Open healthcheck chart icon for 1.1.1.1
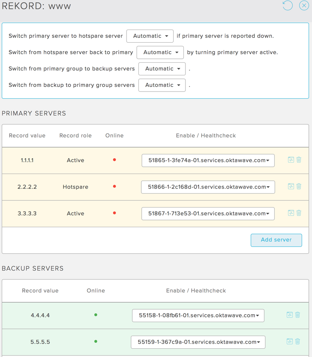312x357 pixels. coord(291,160)
